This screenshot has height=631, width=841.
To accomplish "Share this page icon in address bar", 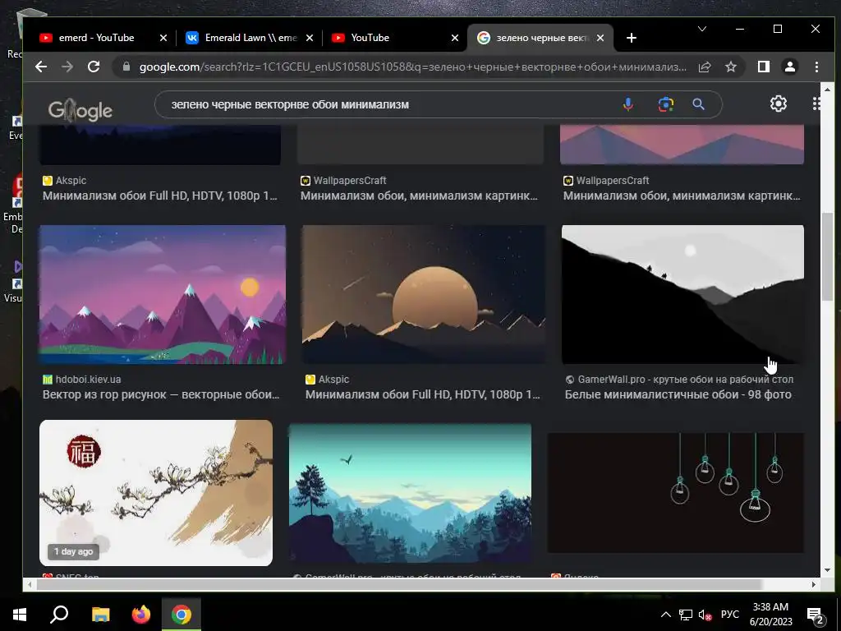I will pyautogui.click(x=704, y=67).
